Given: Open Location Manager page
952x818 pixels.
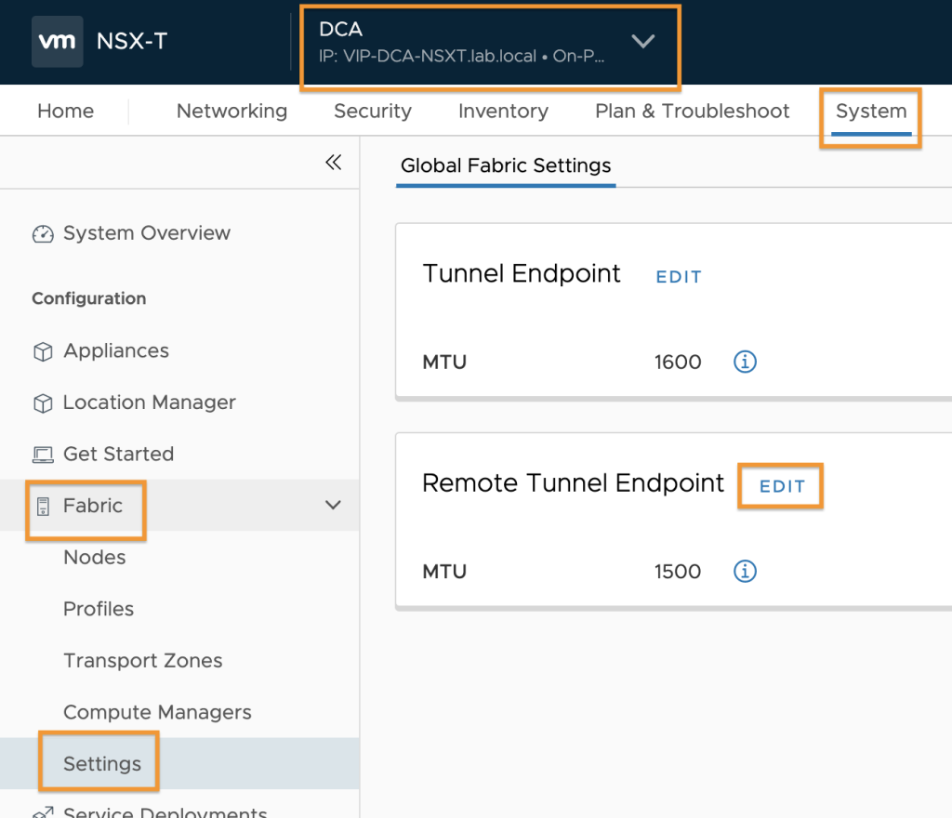Looking at the screenshot, I should coord(150,402).
